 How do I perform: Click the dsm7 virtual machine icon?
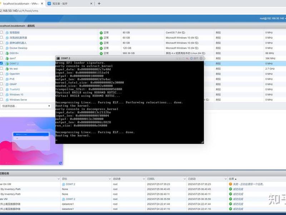(x=7, y=58)
